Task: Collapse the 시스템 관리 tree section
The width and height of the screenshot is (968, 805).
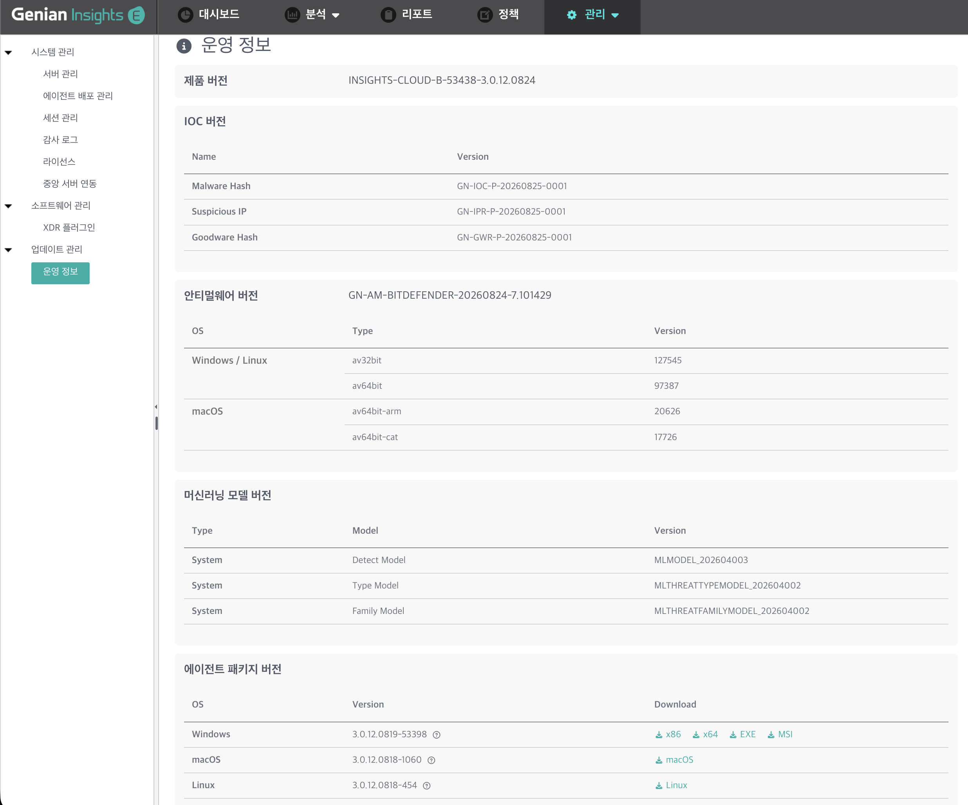Action: point(8,52)
